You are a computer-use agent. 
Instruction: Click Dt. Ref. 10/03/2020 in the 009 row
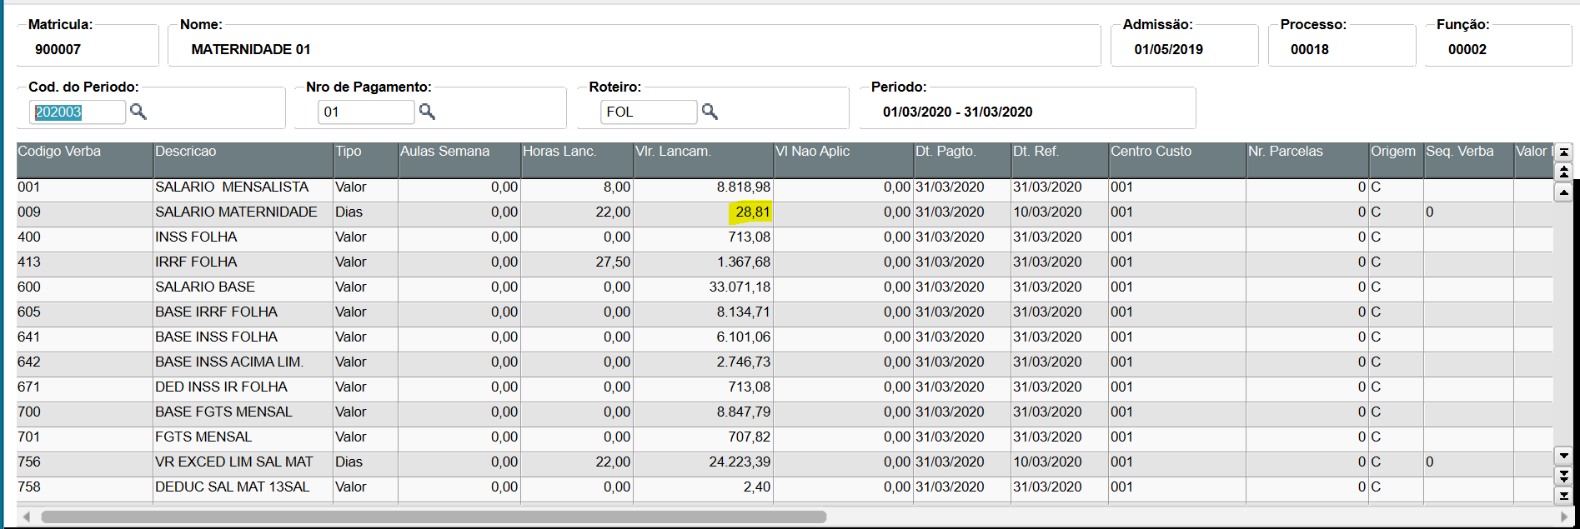[x=1047, y=212]
